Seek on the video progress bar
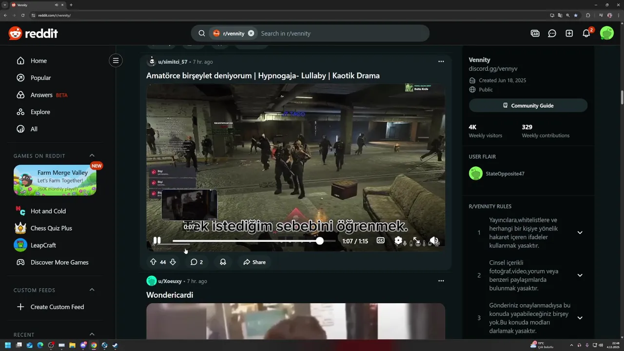Image resolution: width=624 pixels, height=351 pixels. [253, 241]
